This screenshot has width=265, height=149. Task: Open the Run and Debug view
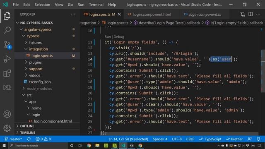7,59
